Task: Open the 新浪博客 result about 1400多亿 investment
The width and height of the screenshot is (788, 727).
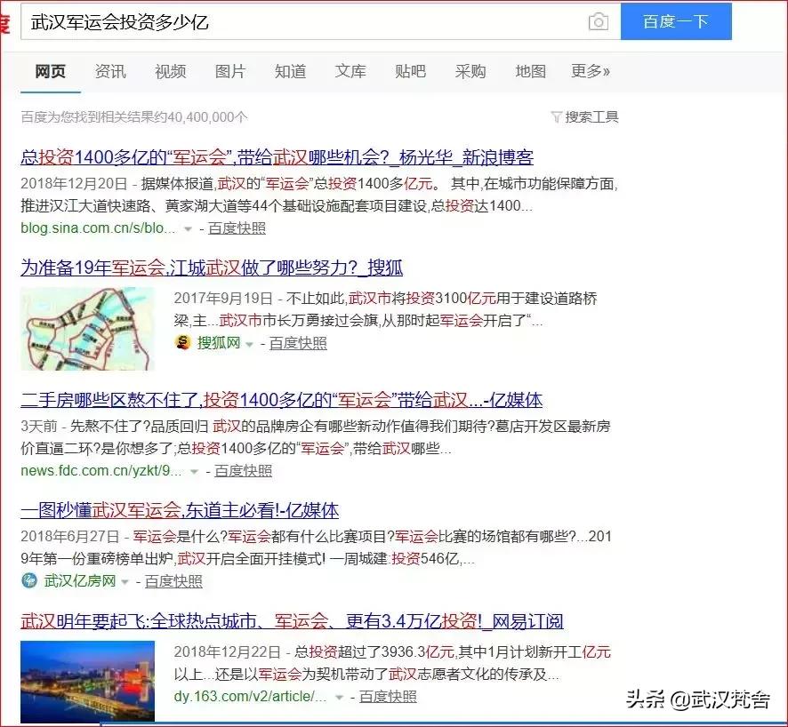Action: (x=277, y=158)
